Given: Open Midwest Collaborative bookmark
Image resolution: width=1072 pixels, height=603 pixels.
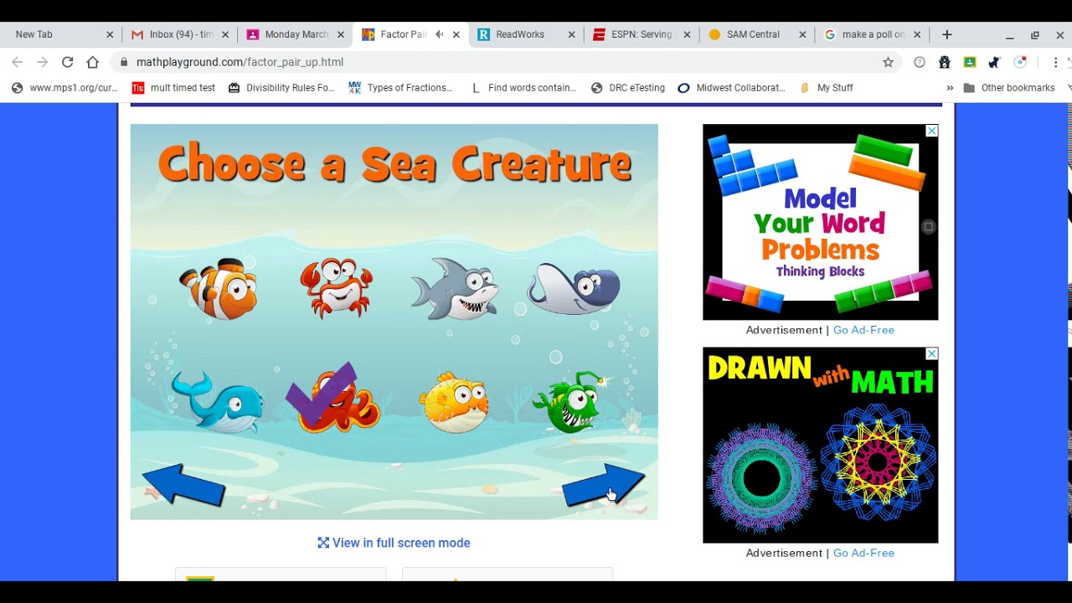Looking at the screenshot, I should click(x=731, y=87).
